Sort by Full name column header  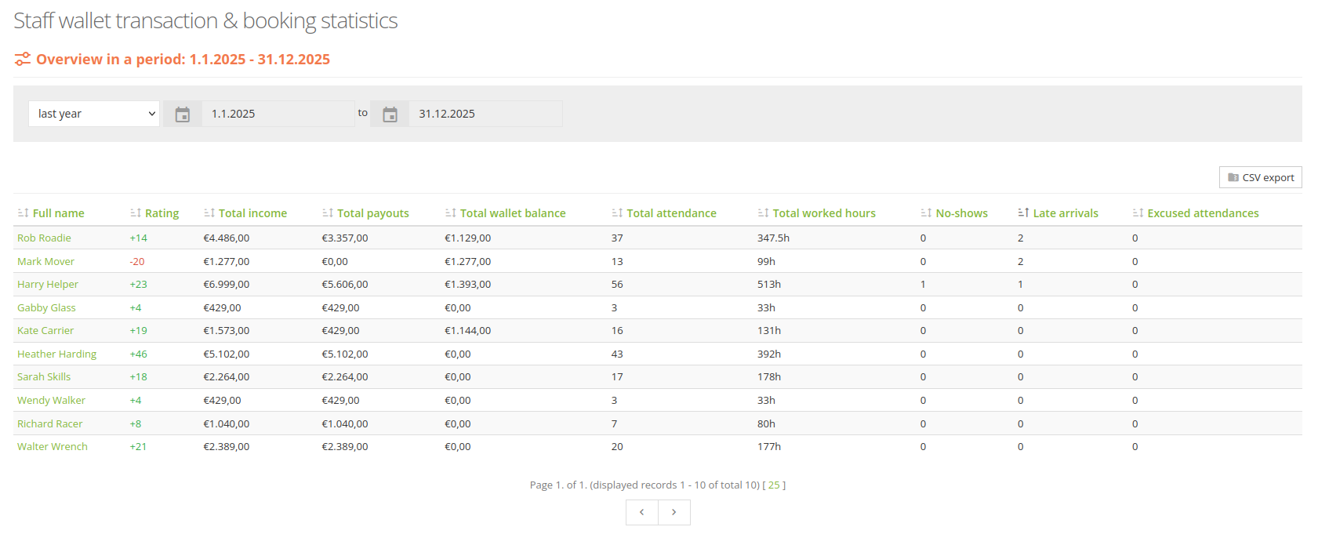point(59,213)
